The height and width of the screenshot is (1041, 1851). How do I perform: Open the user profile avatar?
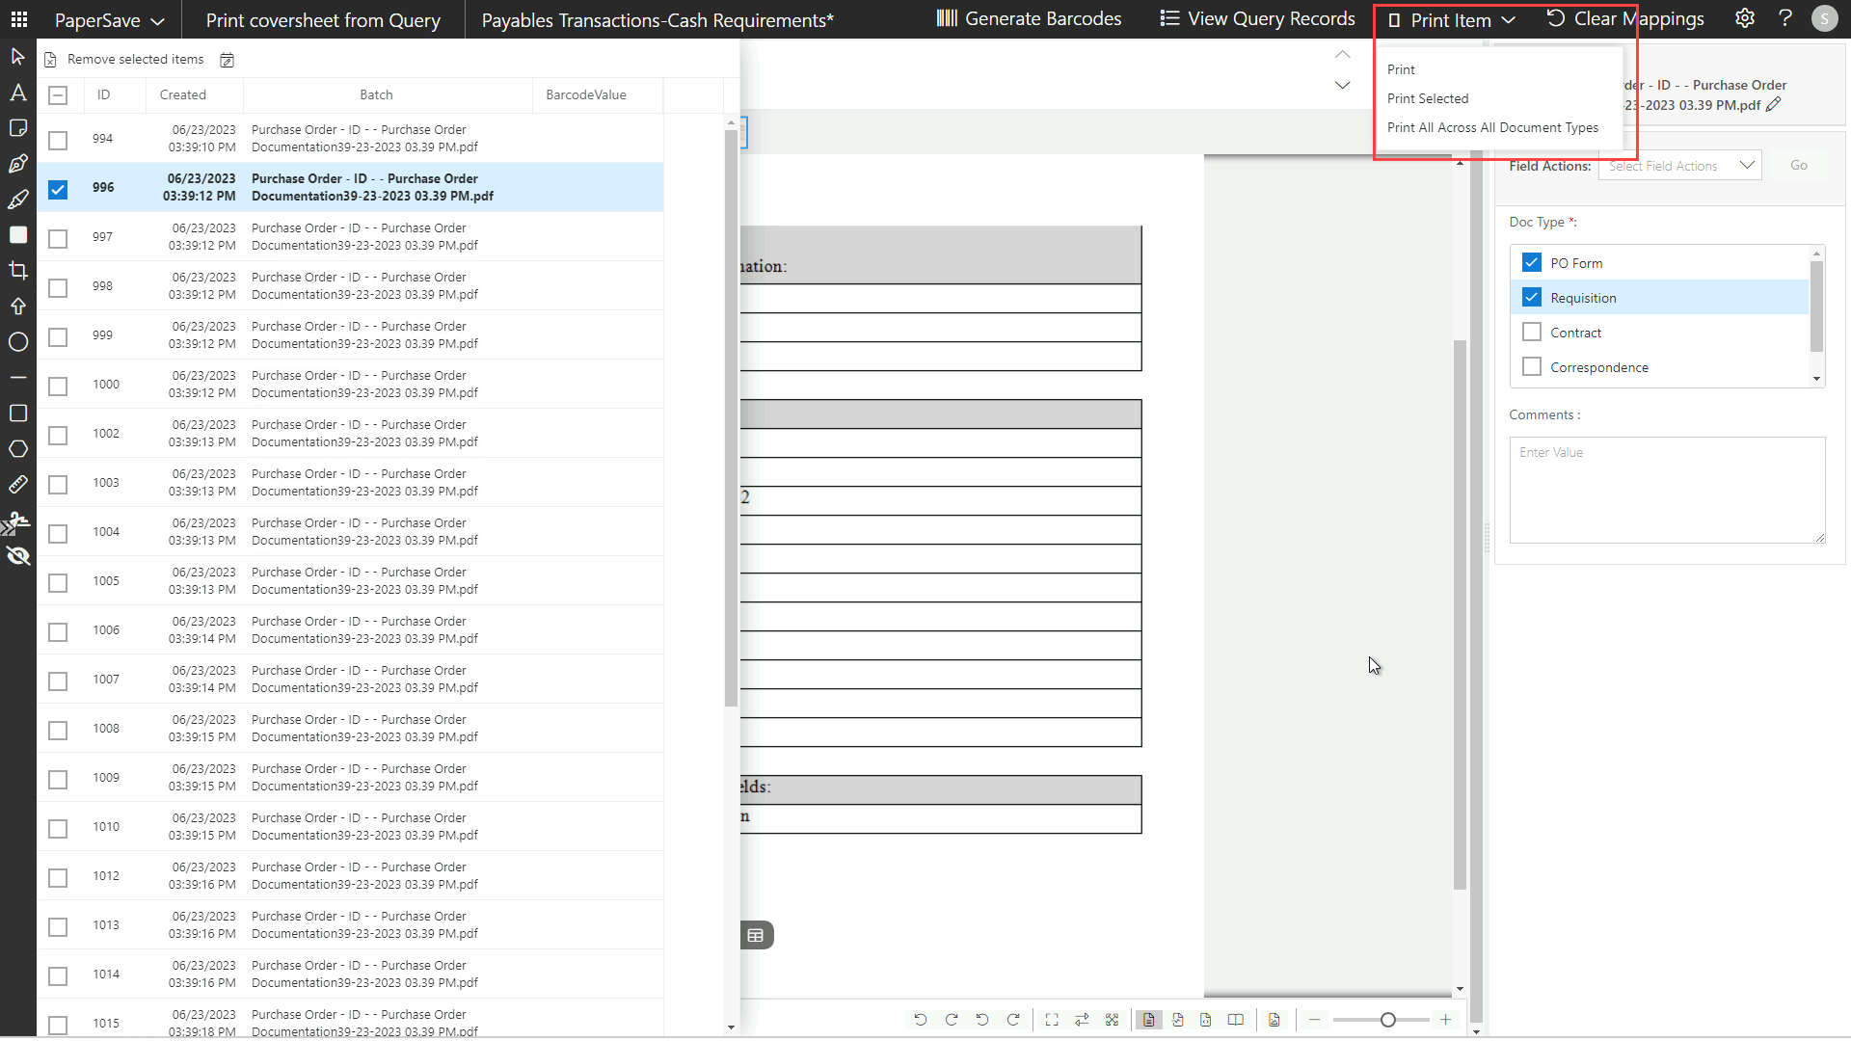(1824, 18)
